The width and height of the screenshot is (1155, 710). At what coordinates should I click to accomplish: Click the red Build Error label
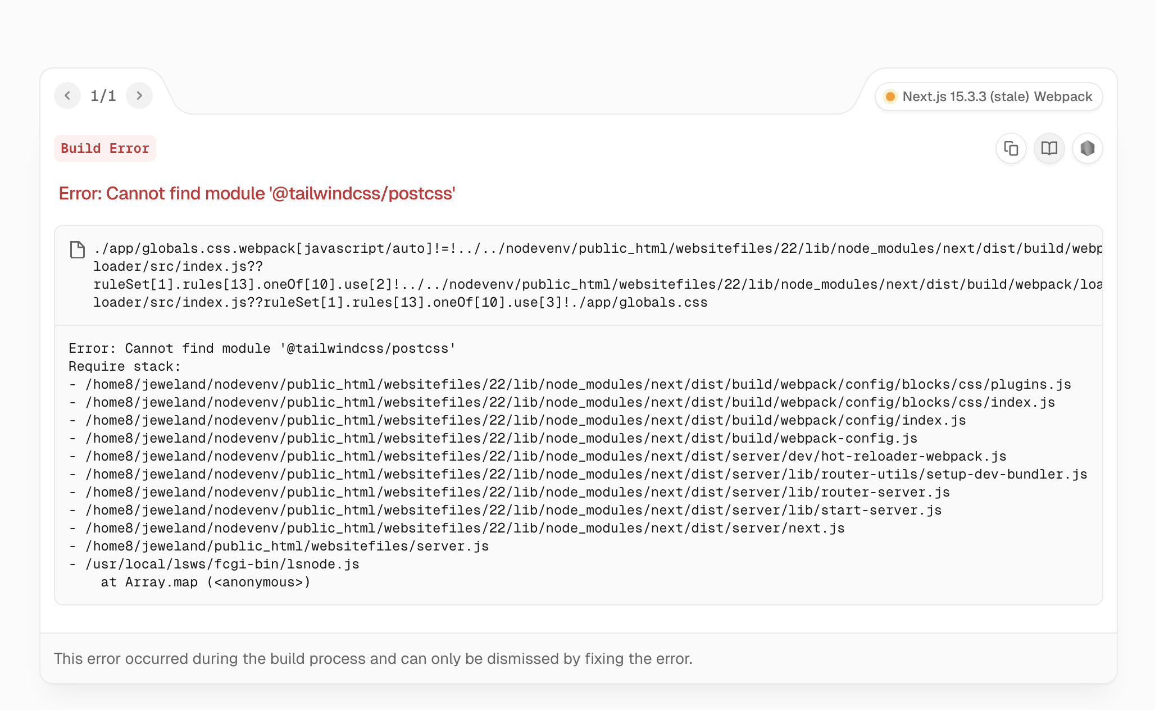point(105,148)
